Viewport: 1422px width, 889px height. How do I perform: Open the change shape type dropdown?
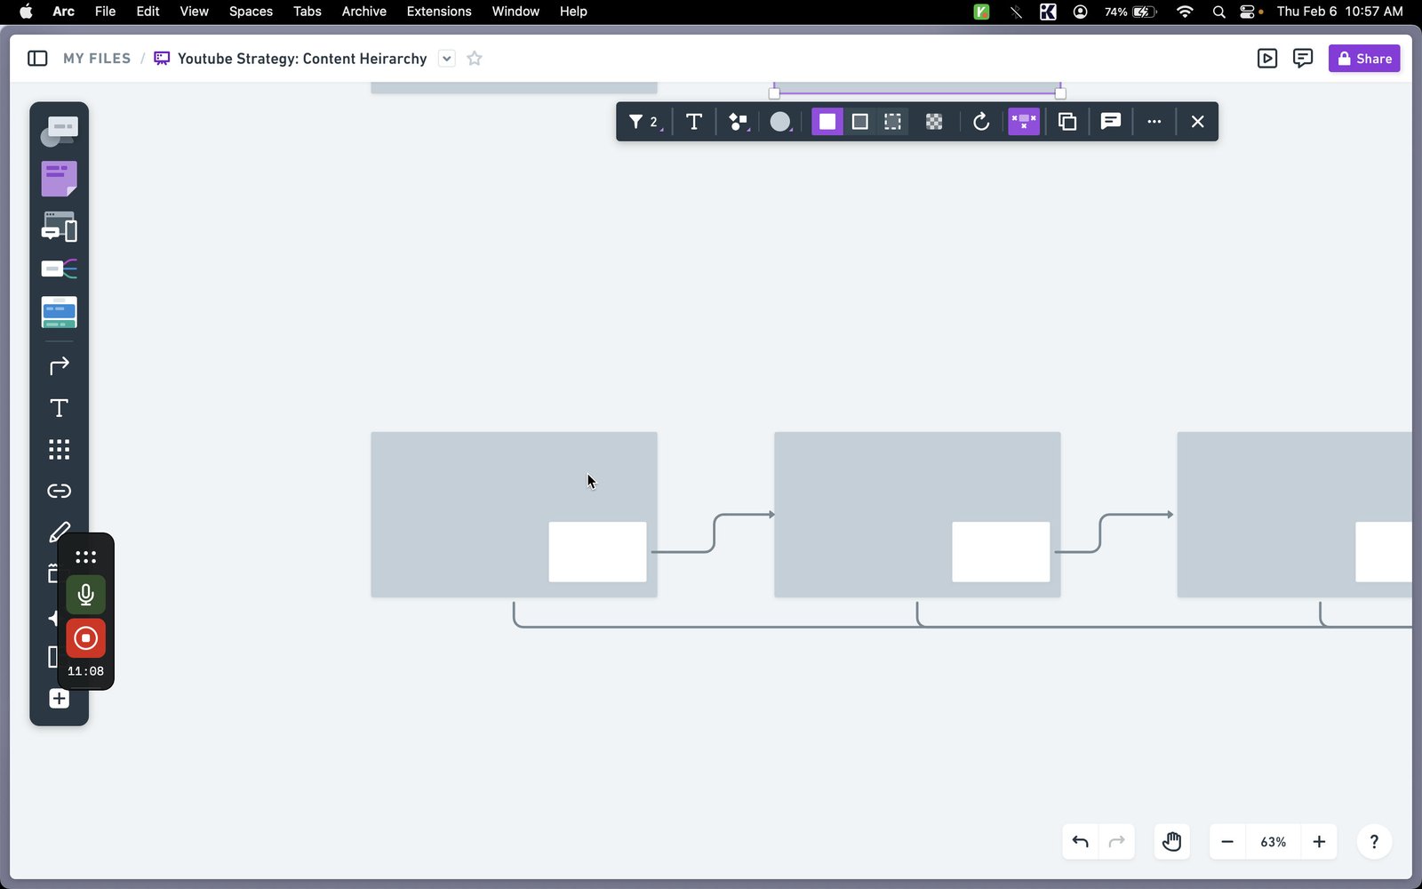coord(738,122)
